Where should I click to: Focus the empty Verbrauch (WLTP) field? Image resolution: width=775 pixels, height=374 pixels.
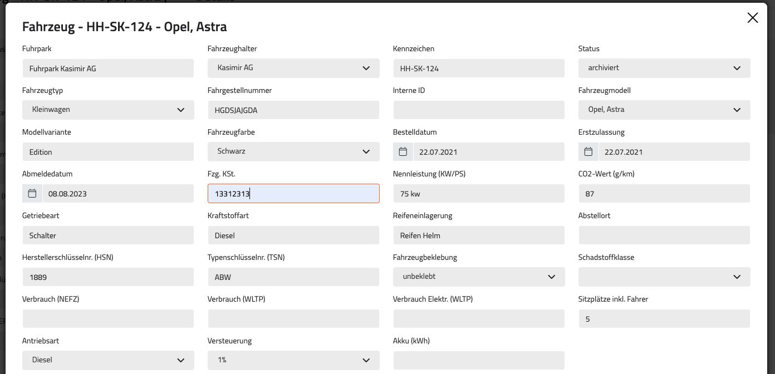tap(293, 319)
